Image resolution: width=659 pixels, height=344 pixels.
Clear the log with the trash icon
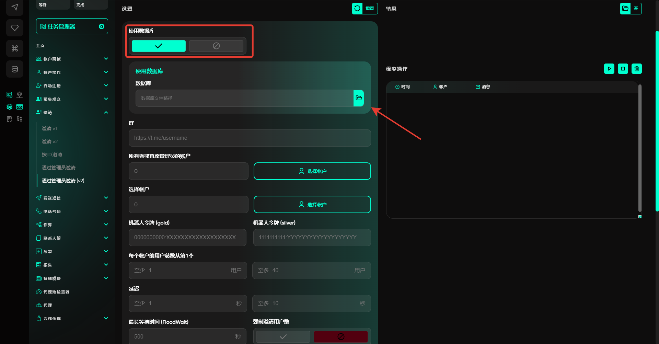[x=636, y=69]
